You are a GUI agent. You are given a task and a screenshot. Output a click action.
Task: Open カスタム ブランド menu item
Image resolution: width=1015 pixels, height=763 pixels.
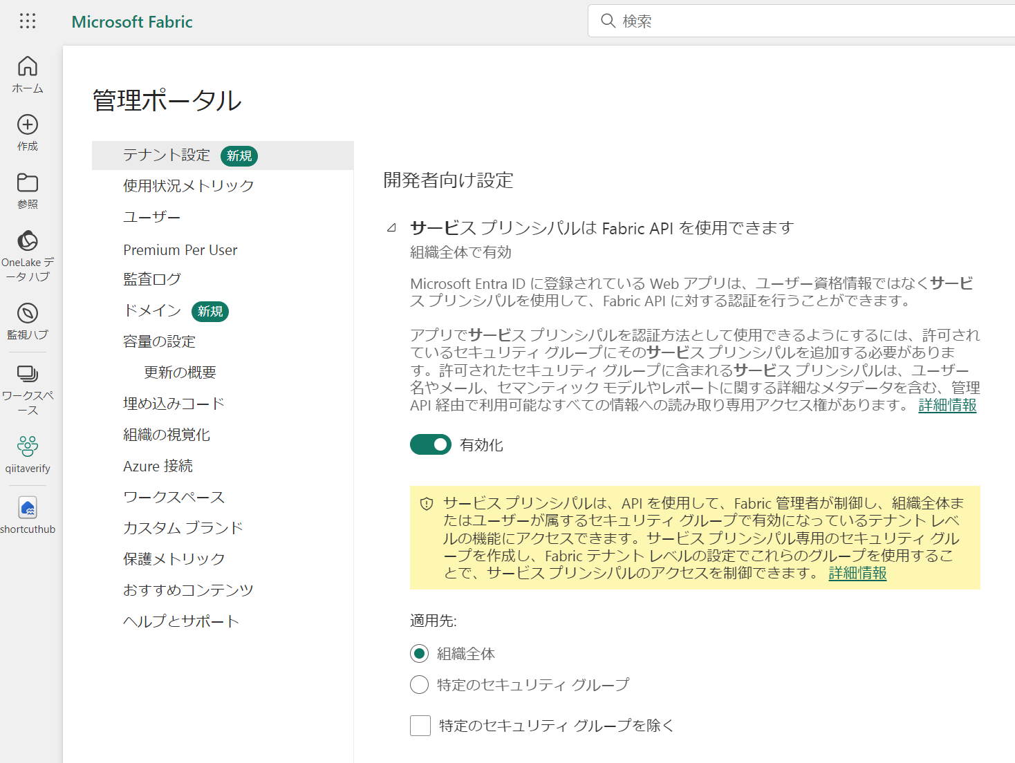coord(183,528)
